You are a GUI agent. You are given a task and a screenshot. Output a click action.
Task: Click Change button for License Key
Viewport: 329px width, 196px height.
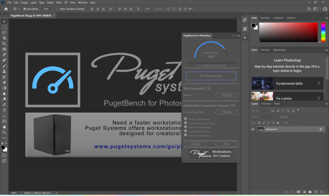click(227, 112)
